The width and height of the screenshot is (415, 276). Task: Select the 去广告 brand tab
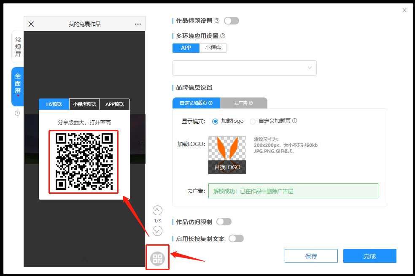(243, 103)
